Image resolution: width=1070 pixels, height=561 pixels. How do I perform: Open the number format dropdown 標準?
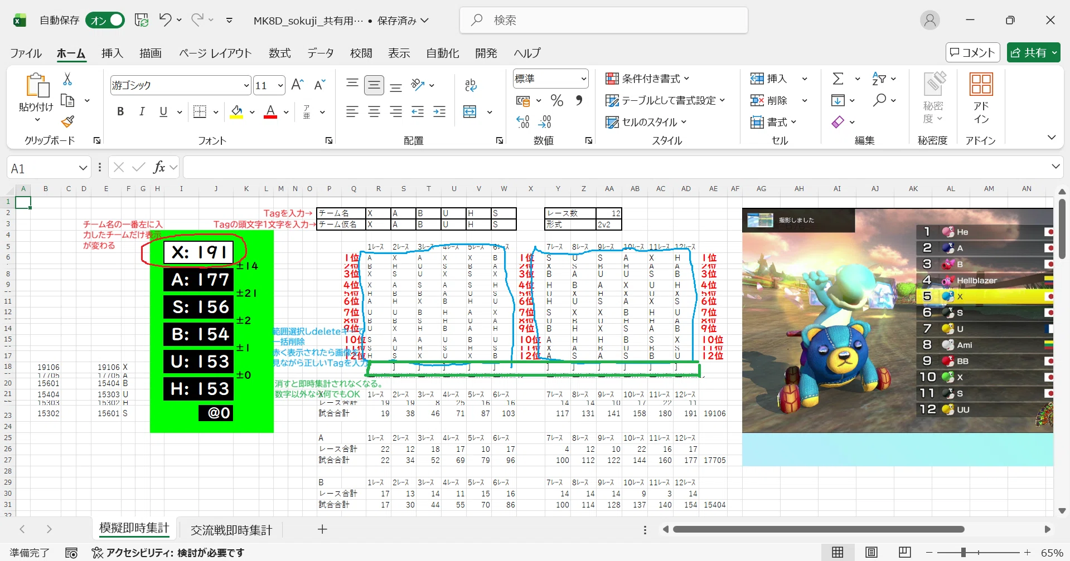pyautogui.click(x=583, y=79)
